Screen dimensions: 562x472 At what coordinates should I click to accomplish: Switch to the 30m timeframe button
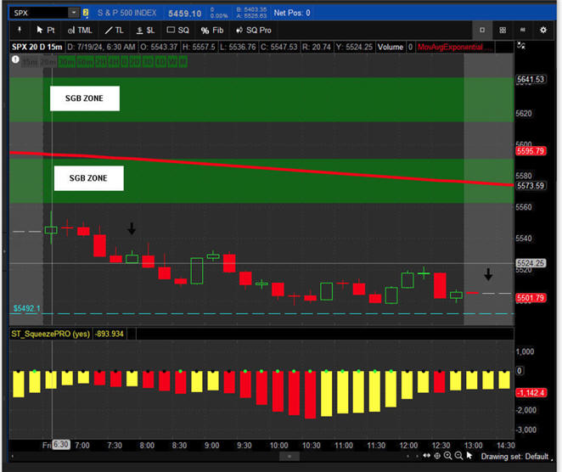pos(65,61)
